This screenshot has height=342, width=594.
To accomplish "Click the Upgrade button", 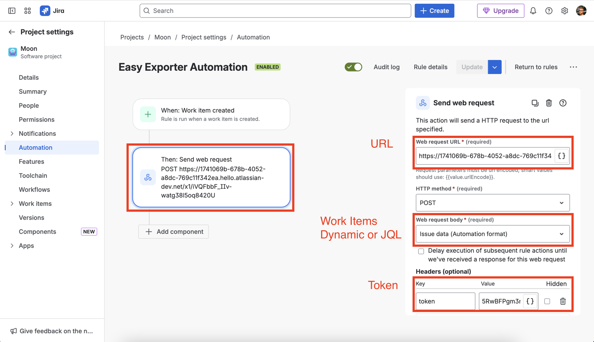I will [501, 11].
